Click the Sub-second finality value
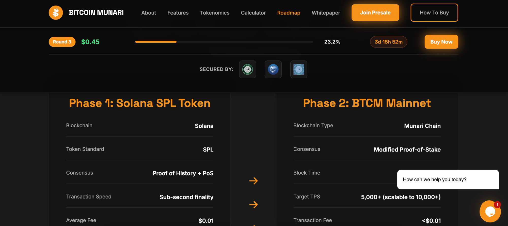The image size is (508, 226). pyautogui.click(x=186, y=197)
